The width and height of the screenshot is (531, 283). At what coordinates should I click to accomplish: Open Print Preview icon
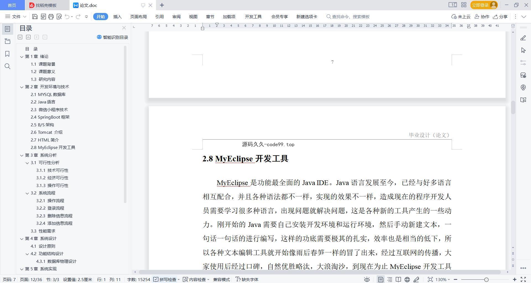(59, 17)
